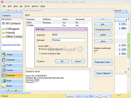Click the Tasks checkmark icon
This screenshot has height=98, width=131.
click(x=4, y=65)
